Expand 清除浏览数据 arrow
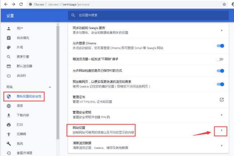The image size is (234, 156). click(x=222, y=146)
